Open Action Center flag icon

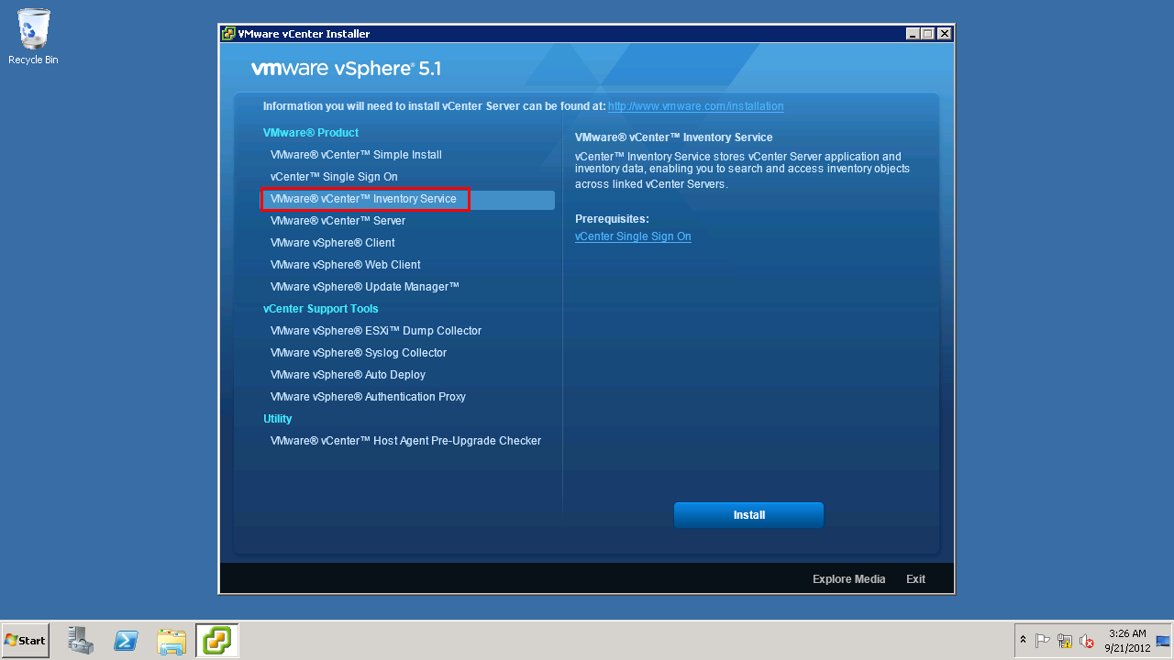(x=1043, y=641)
